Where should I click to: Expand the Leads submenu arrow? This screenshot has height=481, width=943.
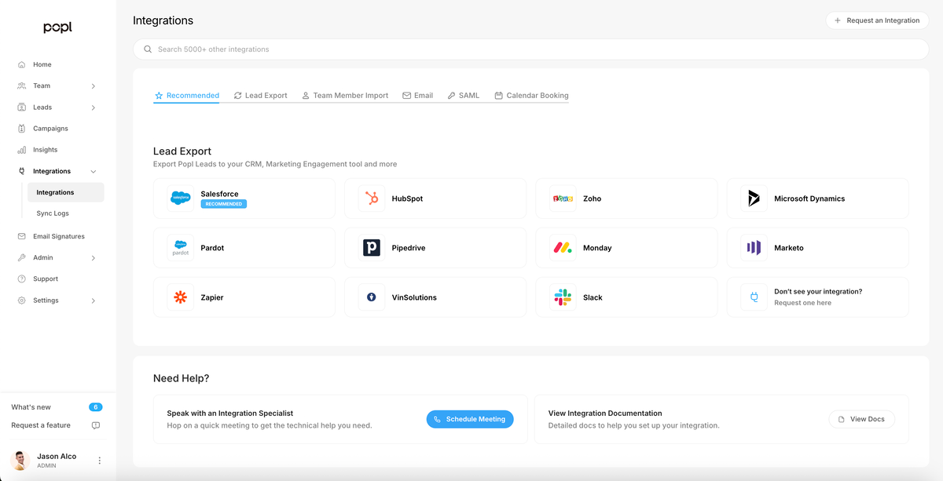(94, 107)
